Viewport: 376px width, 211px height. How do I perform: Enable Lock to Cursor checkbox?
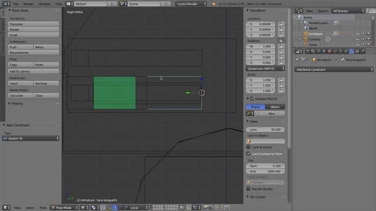point(249,147)
